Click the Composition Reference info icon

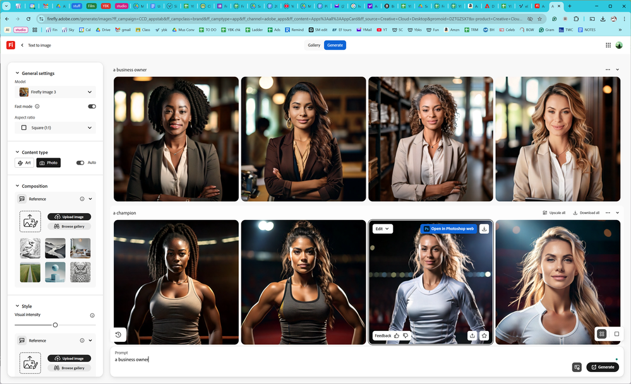82,199
